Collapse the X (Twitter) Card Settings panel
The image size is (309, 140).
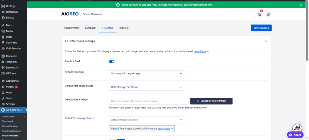[266, 41]
